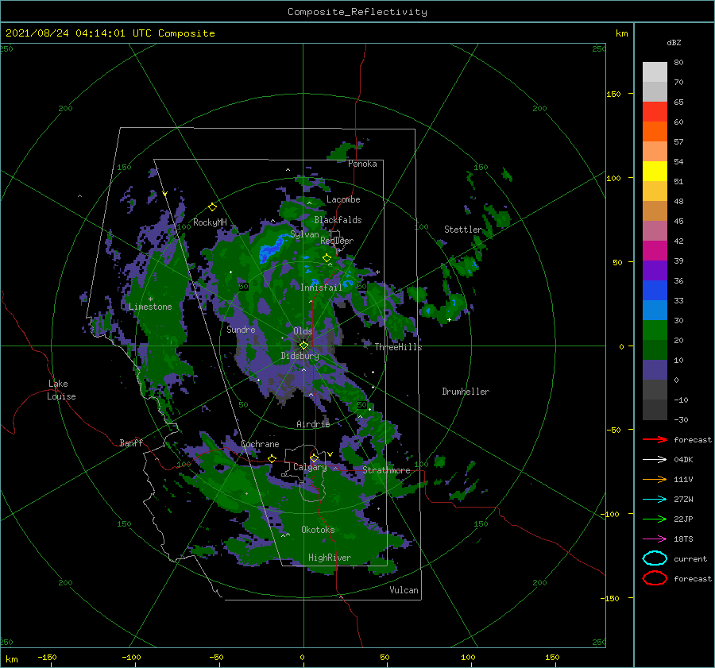Click the 04DK legend text

point(683,460)
